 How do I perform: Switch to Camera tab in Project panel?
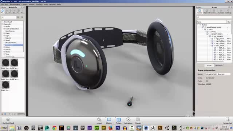(x=221, y=11)
